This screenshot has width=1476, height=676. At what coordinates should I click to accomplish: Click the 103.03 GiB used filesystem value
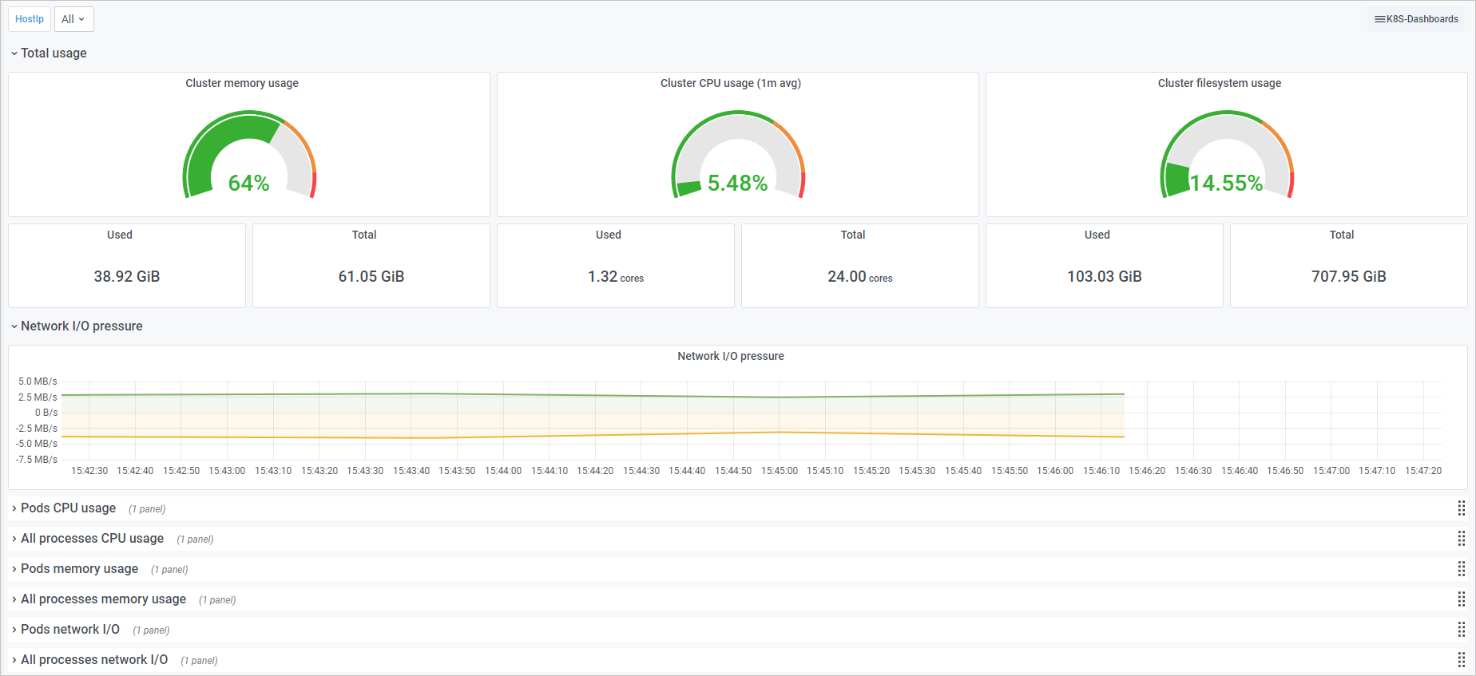pos(1105,277)
